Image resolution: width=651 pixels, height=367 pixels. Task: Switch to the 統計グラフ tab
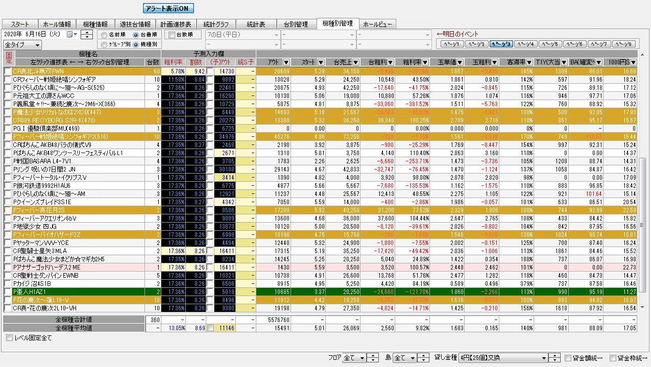(x=216, y=24)
